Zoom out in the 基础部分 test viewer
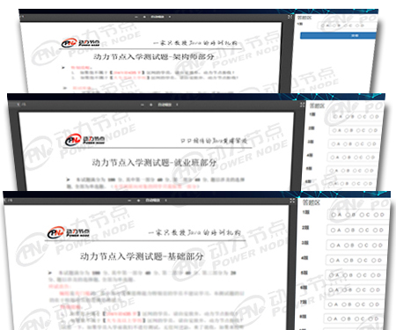This screenshot has width=396, height=330. (x=129, y=201)
